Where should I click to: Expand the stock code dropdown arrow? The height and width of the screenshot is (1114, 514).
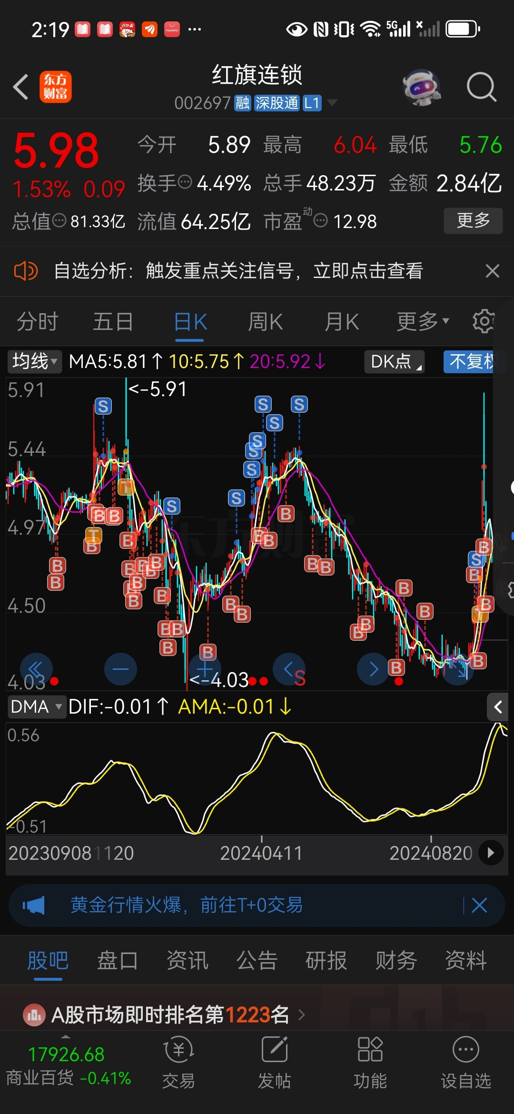click(332, 103)
